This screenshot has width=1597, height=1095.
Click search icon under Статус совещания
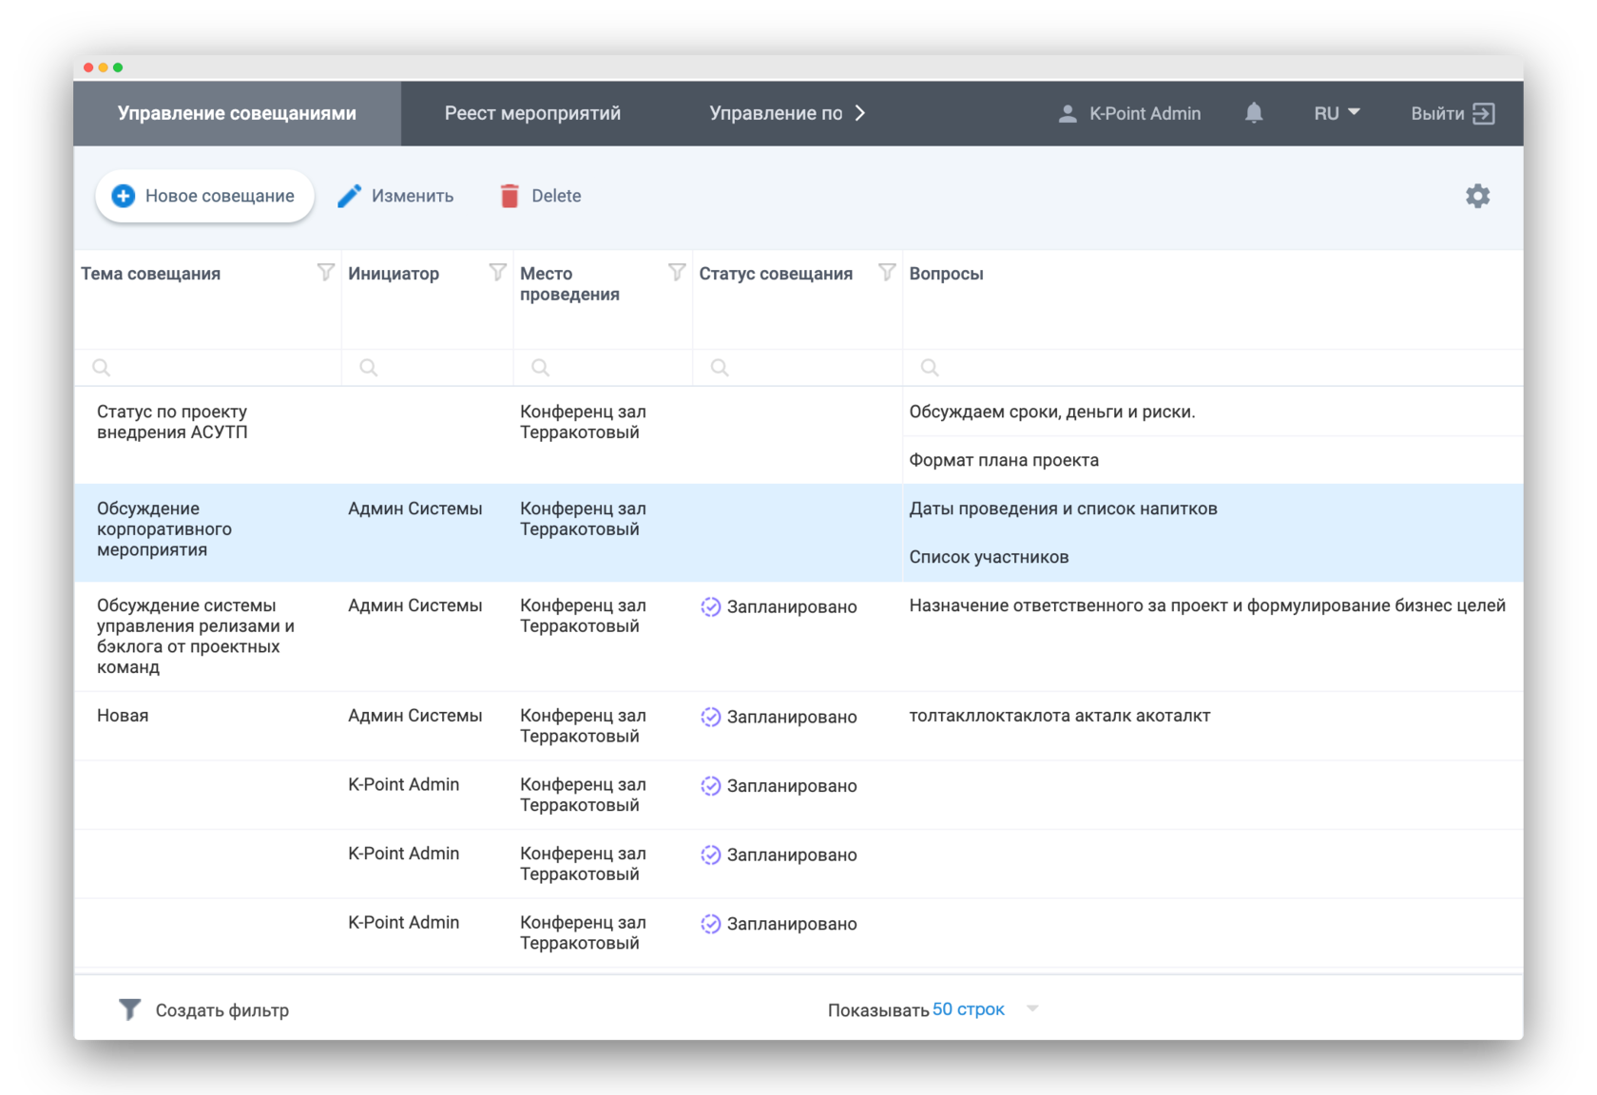[720, 367]
